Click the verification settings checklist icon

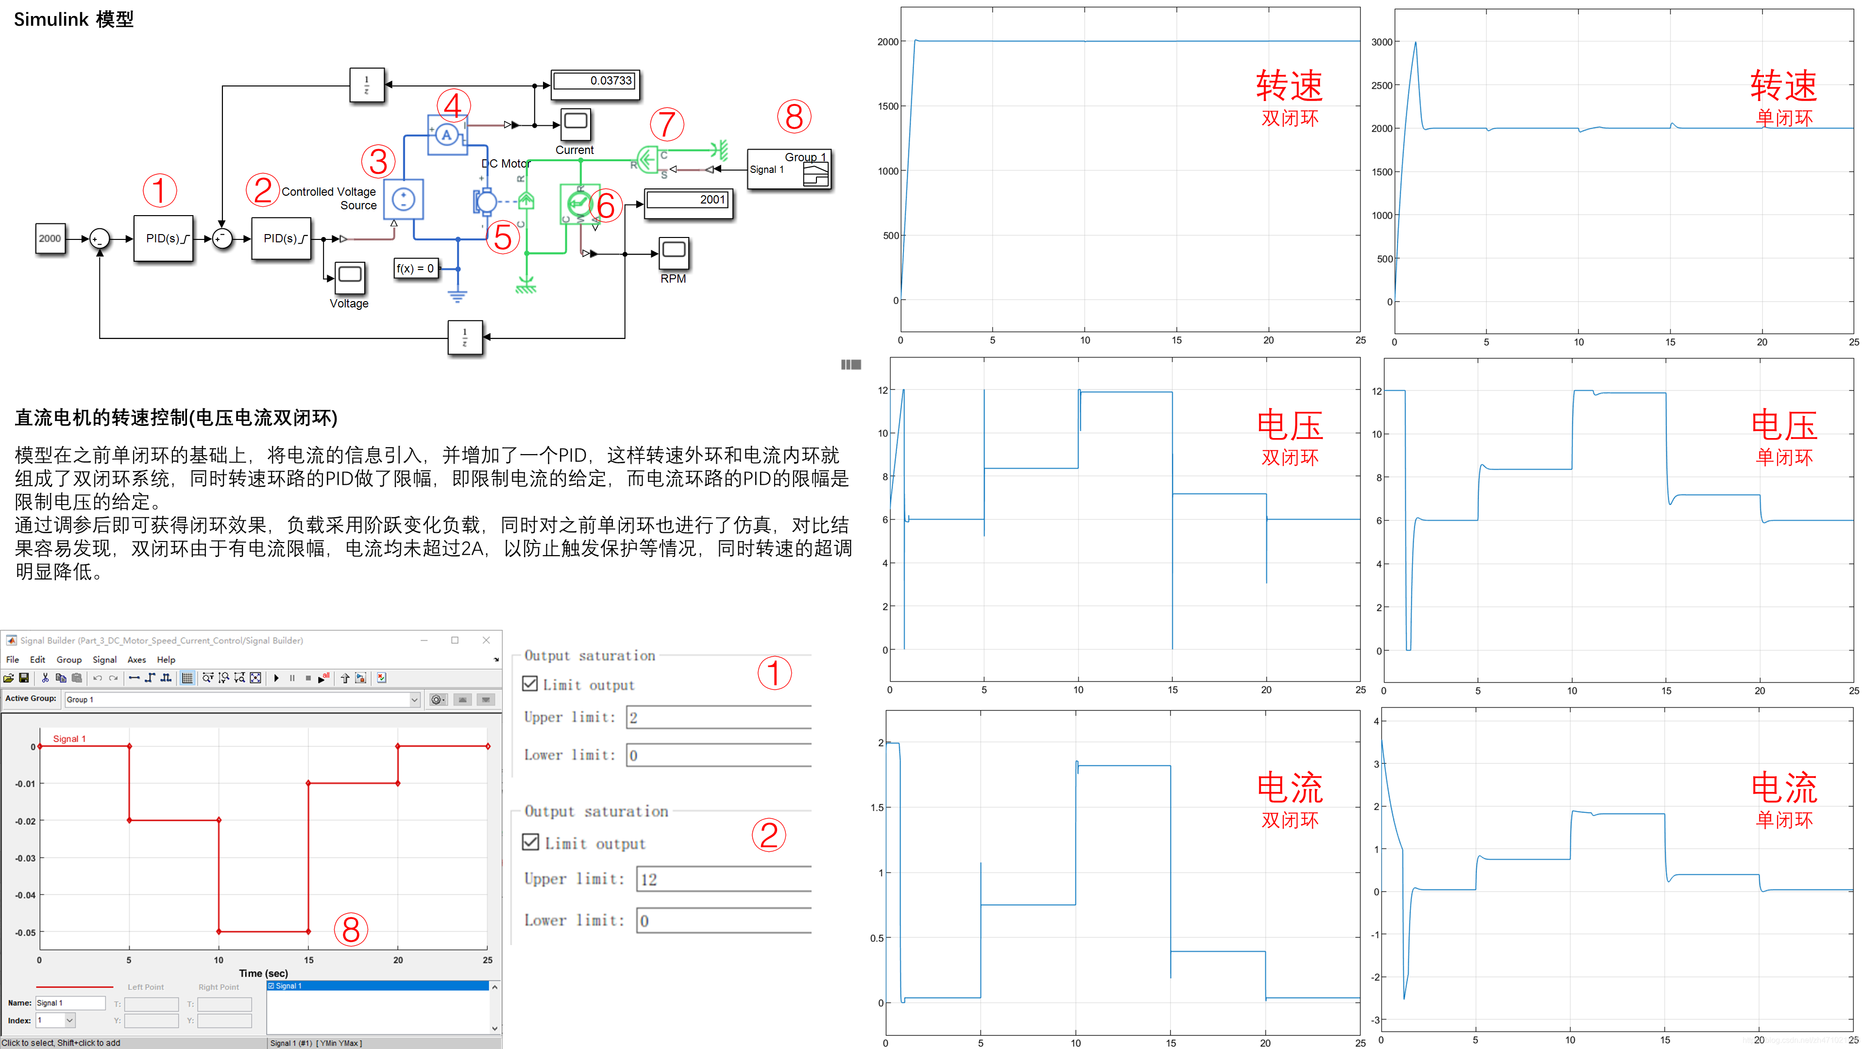(x=382, y=678)
